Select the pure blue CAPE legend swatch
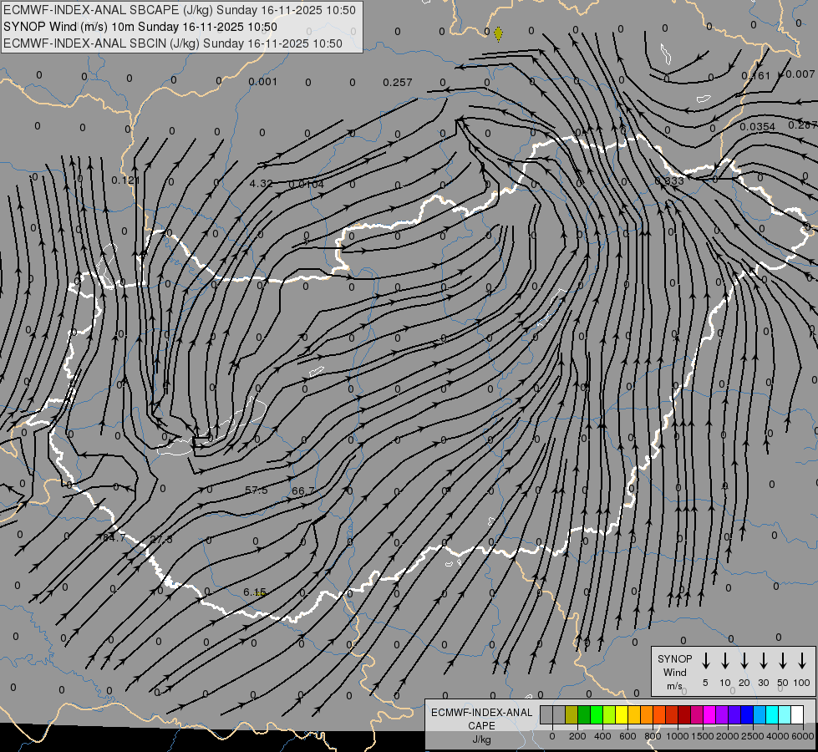818x752 pixels. (x=746, y=714)
